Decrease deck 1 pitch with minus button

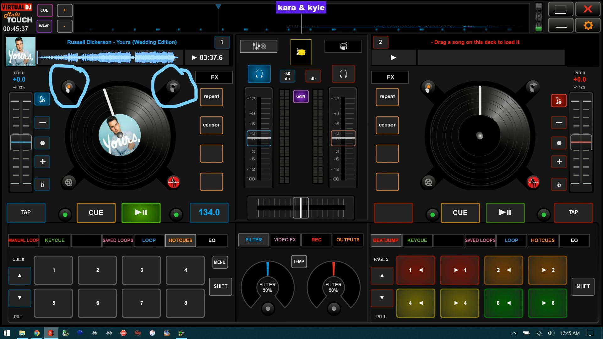coord(42,122)
